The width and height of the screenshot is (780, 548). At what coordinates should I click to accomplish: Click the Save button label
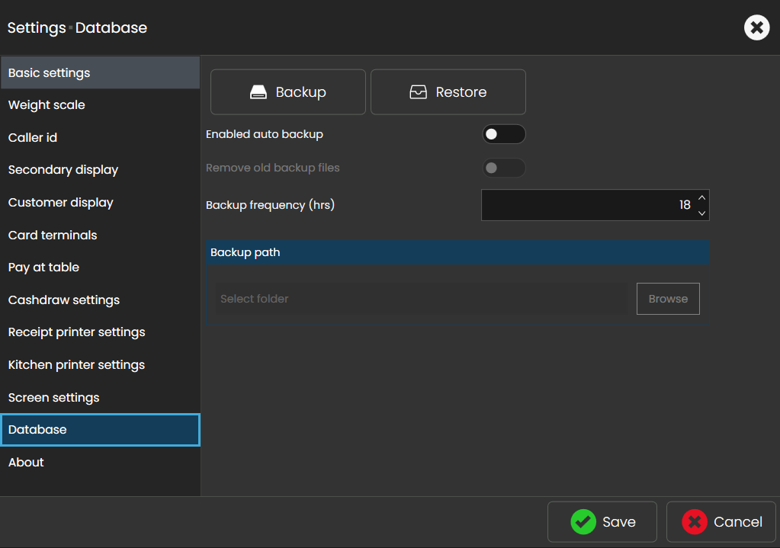(x=618, y=522)
